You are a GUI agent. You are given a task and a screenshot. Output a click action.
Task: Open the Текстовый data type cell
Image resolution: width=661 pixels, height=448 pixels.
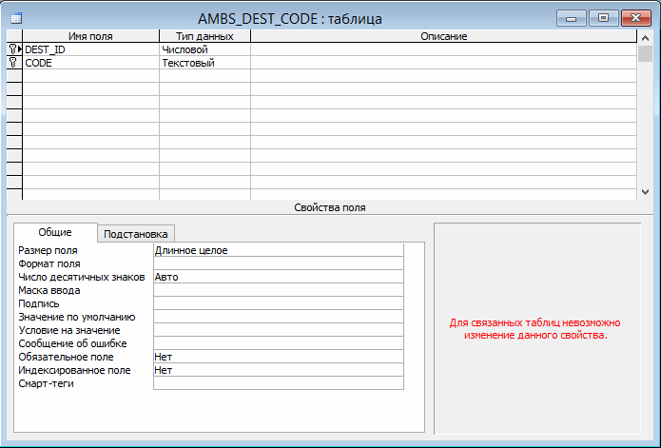click(204, 63)
